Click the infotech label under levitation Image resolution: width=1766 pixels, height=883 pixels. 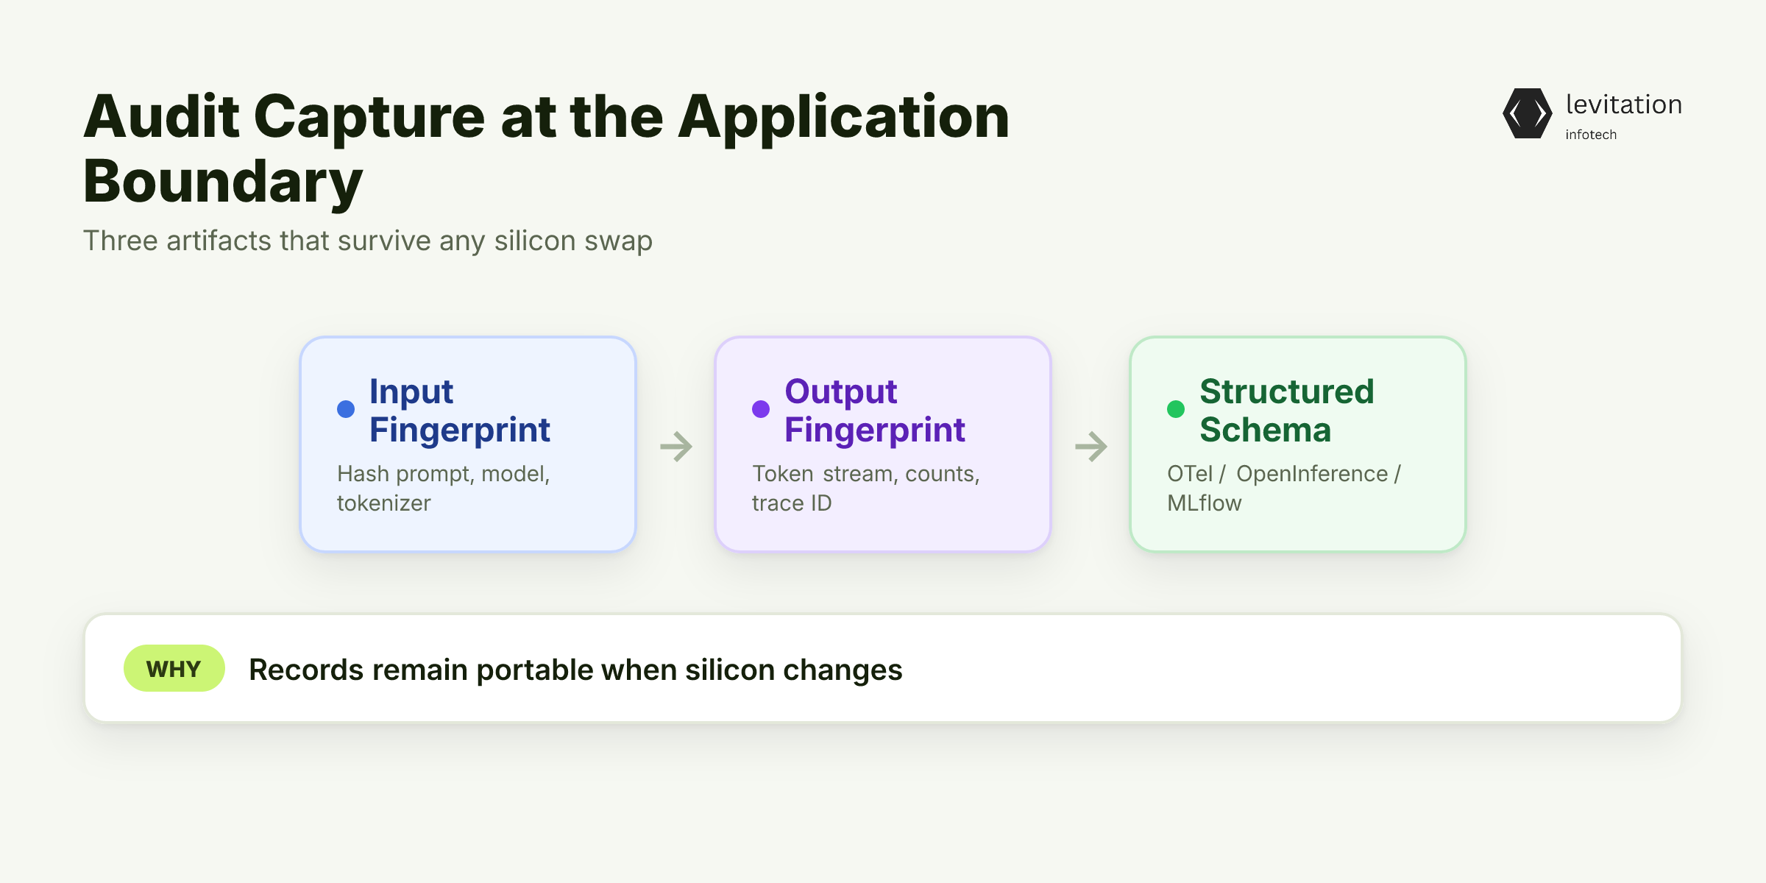pos(1591,135)
